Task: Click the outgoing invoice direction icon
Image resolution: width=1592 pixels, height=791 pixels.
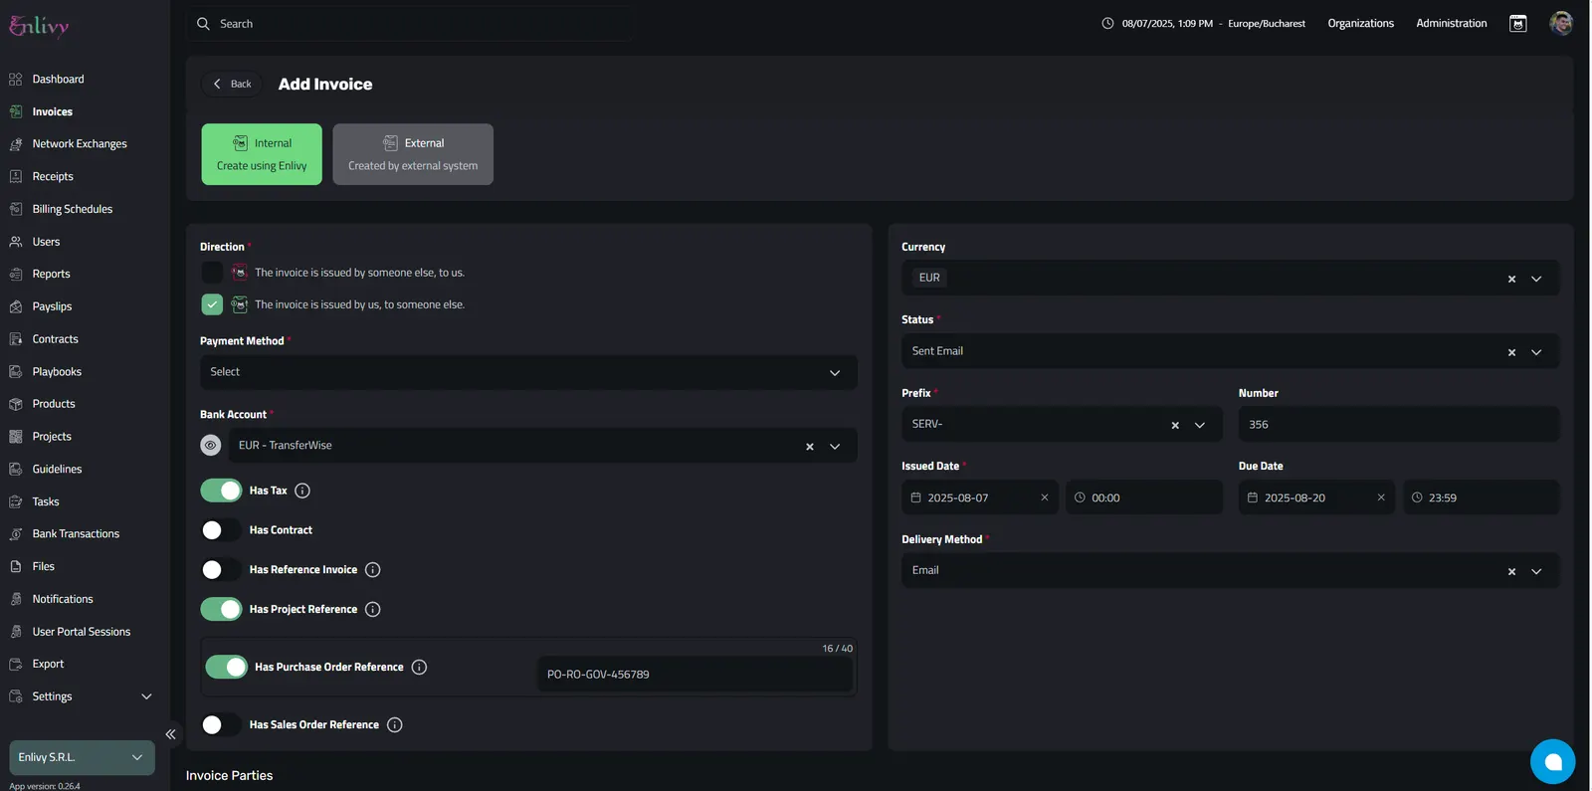Action: [239, 304]
